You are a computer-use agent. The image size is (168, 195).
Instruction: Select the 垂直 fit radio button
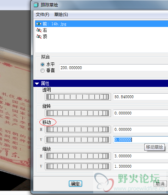[43, 71]
